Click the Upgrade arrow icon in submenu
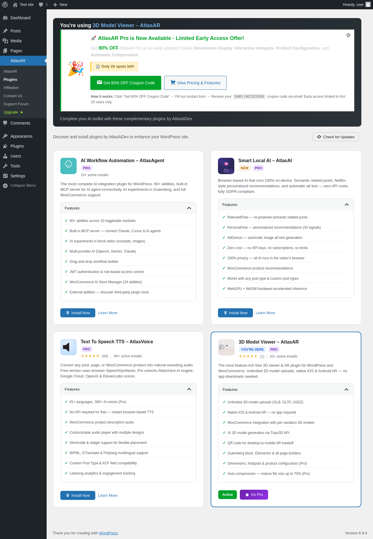Viewport: 373px width, 539px height. 22,112
